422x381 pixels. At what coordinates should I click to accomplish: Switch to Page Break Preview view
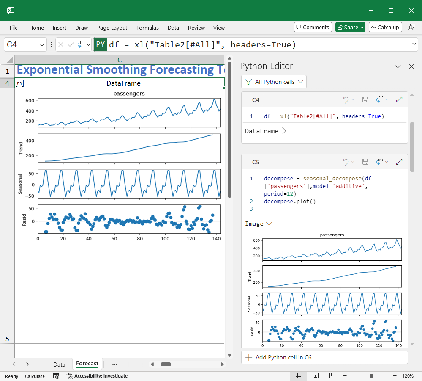tap(332, 376)
